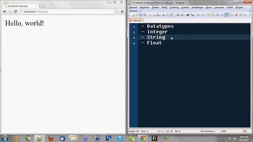Select the index.php document tab in Notepad++
This screenshot has height=142, width=253.
tap(136, 21)
